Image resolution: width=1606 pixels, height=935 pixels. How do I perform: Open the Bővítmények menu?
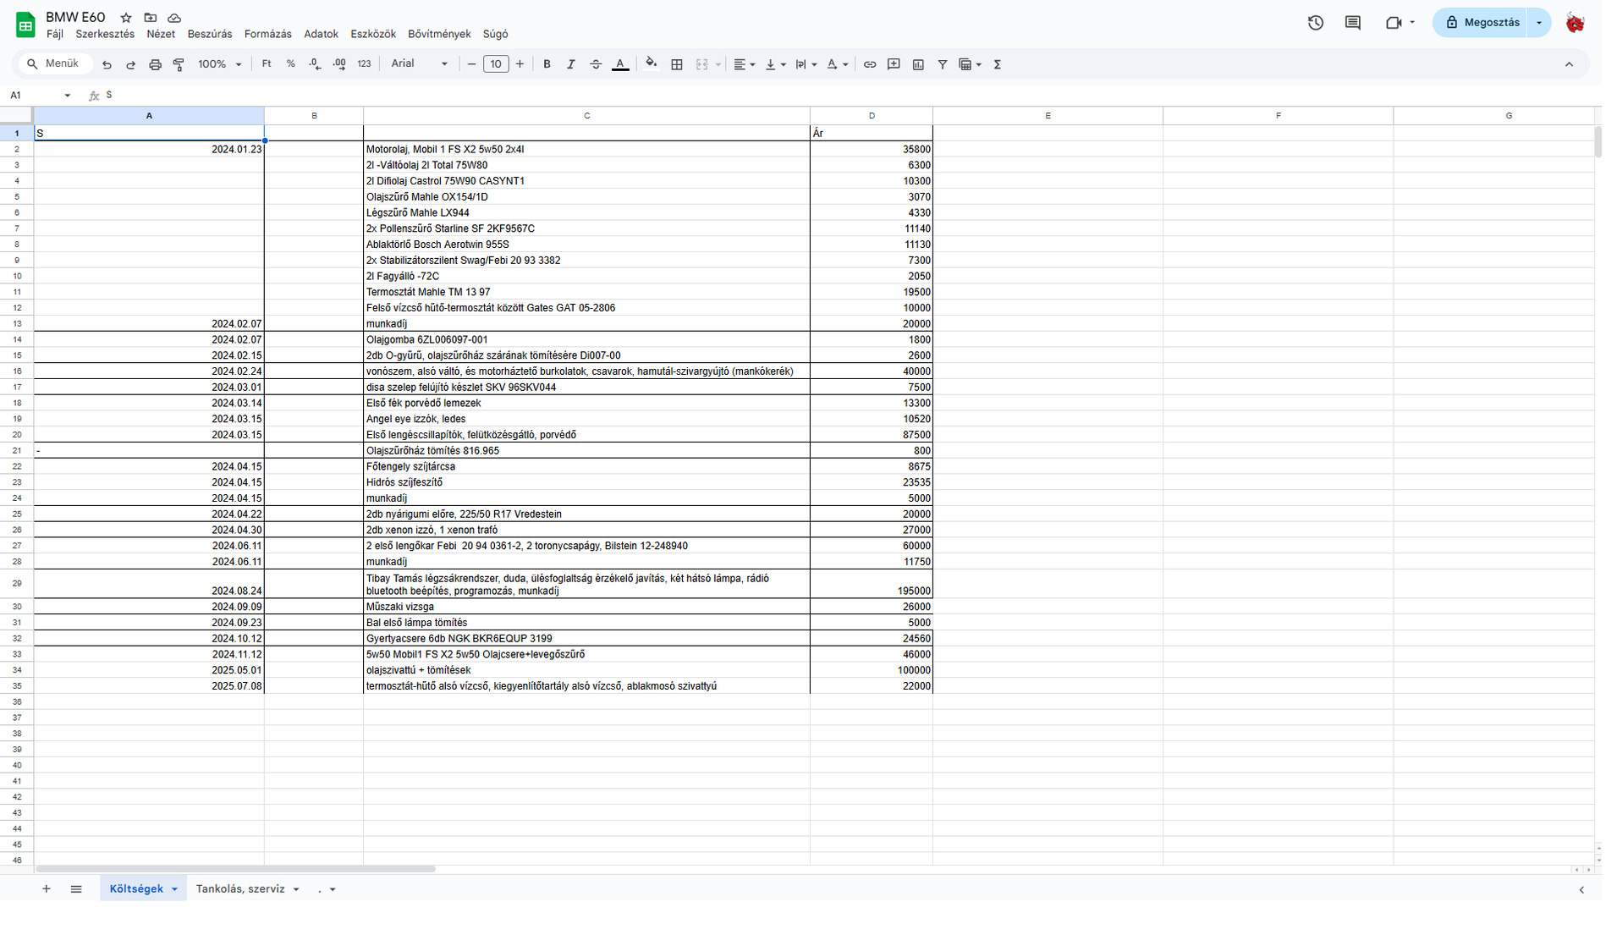pyautogui.click(x=439, y=35)
